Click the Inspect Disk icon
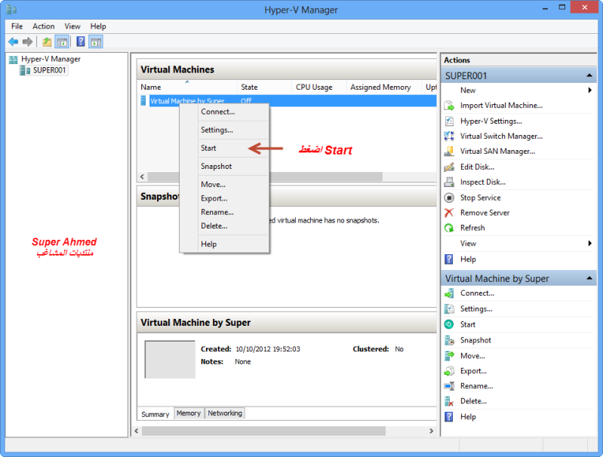Image resolution: width=603 pixels, height=457 pixels. (x=449, y=182)
